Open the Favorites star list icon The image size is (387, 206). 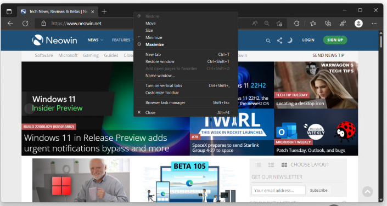[x=313, y=24]
